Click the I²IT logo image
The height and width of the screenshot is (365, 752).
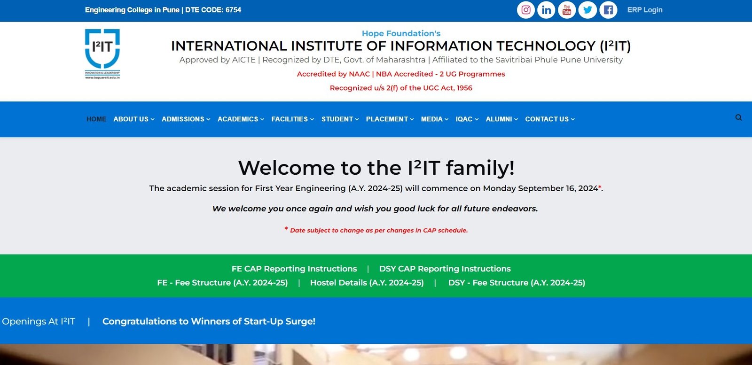pyautogui.click(x=102, y=54)
